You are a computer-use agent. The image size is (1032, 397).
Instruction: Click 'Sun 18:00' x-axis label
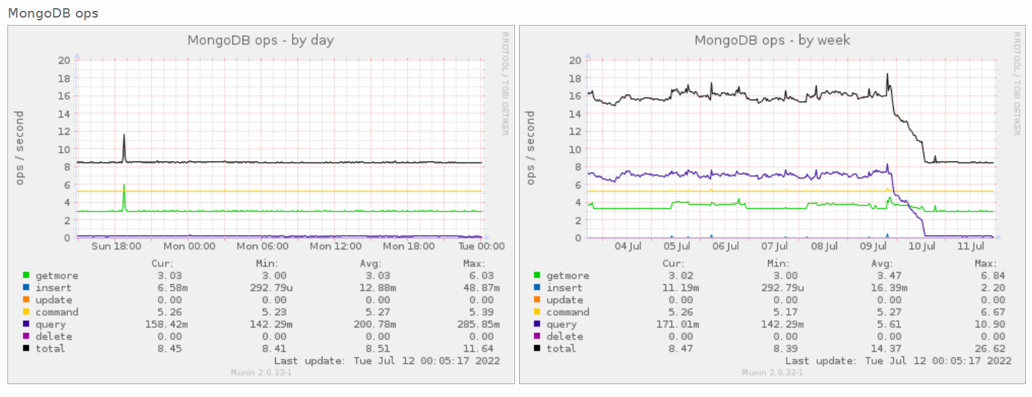pos(116,246)
